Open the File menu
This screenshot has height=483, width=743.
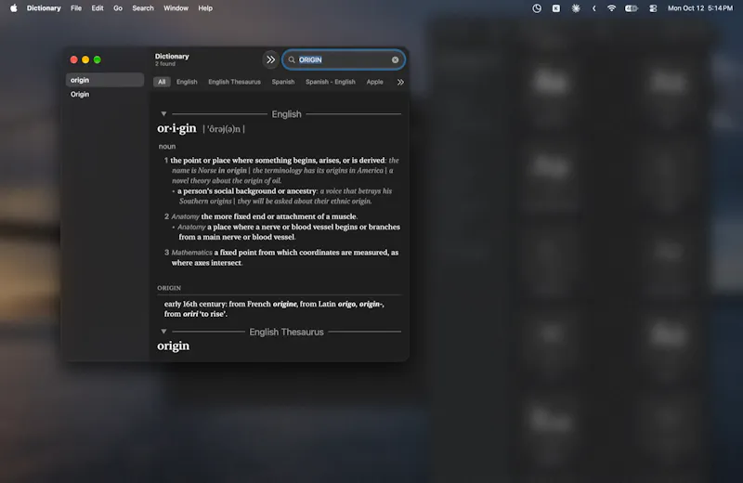coord(76,8)
